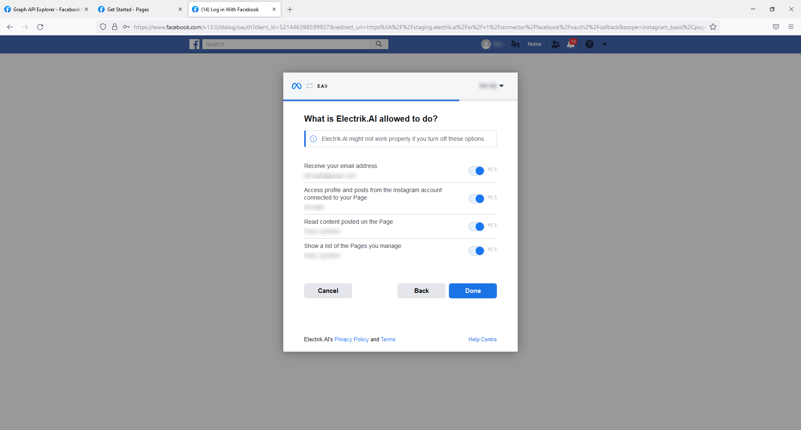Image resolution: width=801 pixels, height=430 pixels.
Task: Open Electrik.AI's Privacy Policy link
Action: click(351, 339)
